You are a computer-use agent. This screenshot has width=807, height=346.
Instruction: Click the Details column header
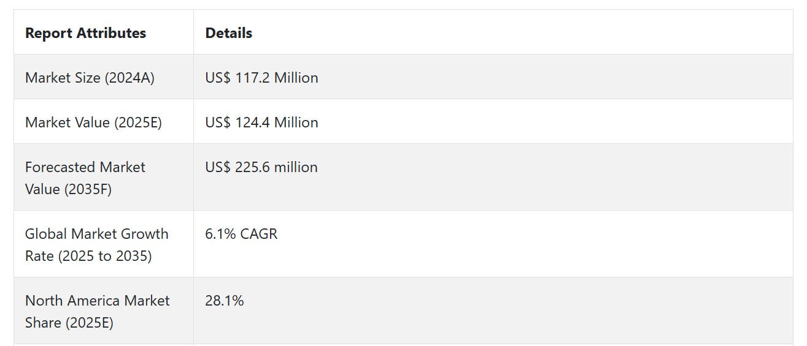pyautogui.click(x=228, y=33)
